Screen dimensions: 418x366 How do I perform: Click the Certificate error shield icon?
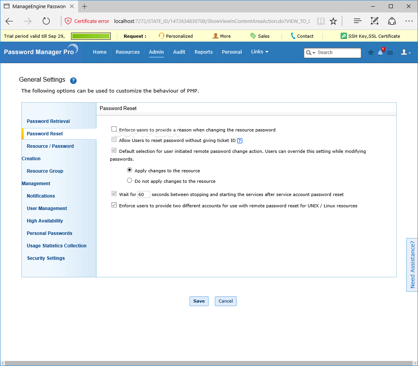68,21
